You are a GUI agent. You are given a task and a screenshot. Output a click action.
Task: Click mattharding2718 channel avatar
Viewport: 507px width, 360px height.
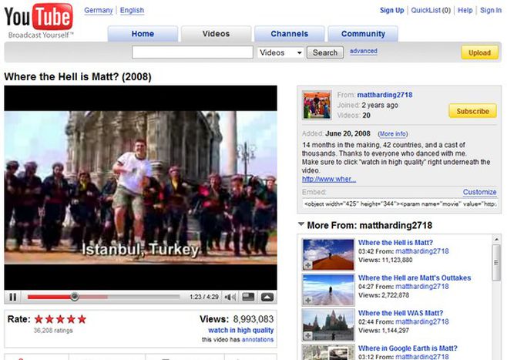(317, 105)
